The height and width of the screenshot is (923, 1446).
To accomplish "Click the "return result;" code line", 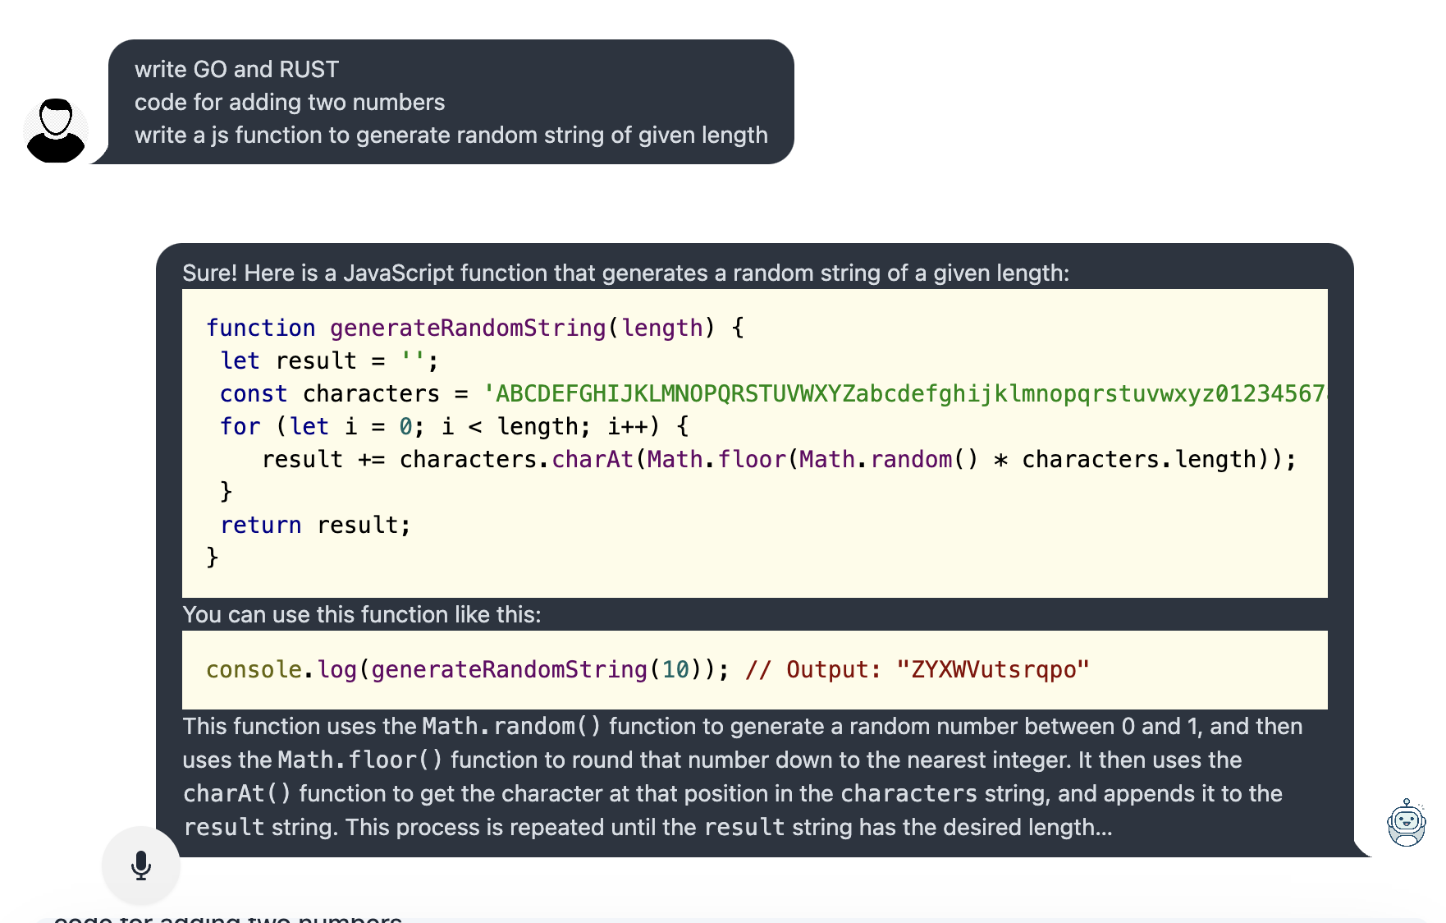I will [x=315, y=526].
